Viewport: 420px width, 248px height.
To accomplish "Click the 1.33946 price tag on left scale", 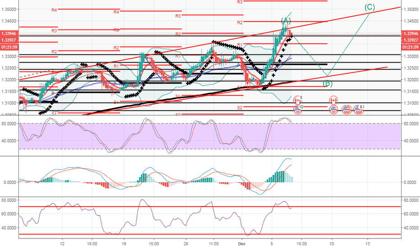I will click(9, 33).
